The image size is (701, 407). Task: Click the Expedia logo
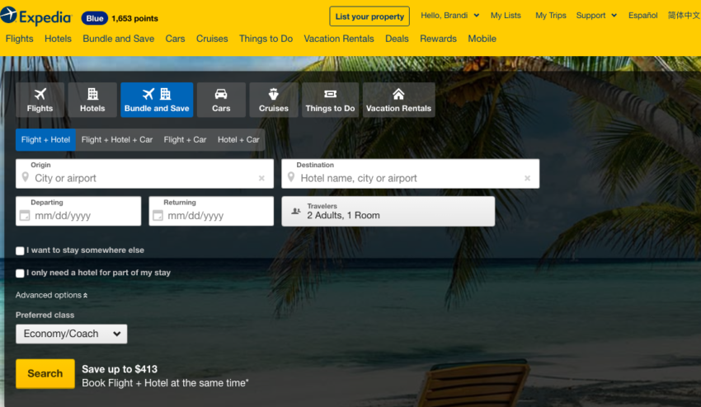(x=36, y=16)
